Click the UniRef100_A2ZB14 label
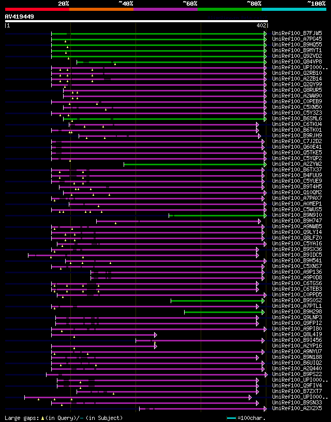The width and height of the screenshot is (331, 422). pos(297,79)
